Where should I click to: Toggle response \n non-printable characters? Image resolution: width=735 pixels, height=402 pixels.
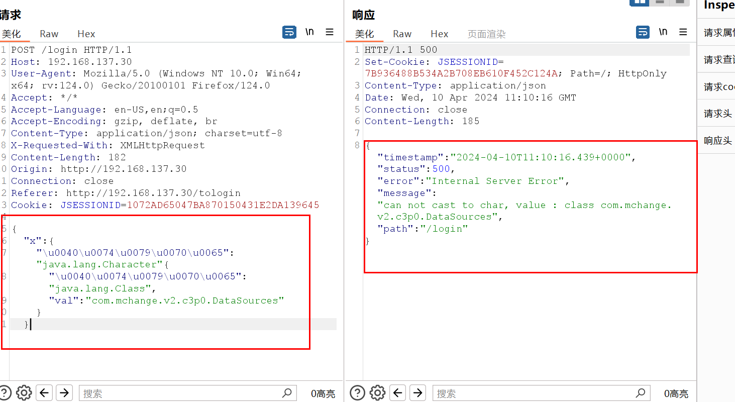coord(663,32)
